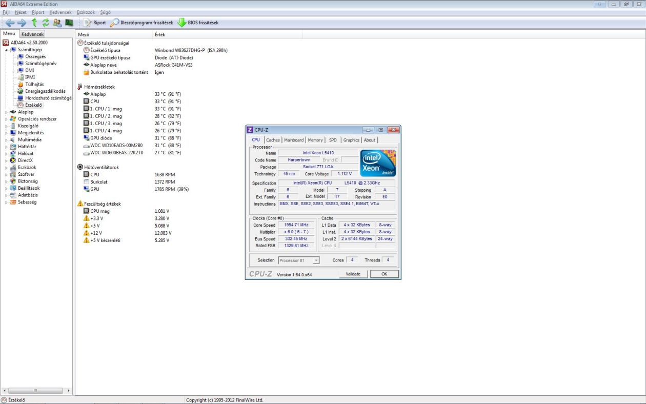Click the Validate button in CPU-Z
Image resolution: width=646 pixels, height=404 pixels.
click(x=353, y=274)
